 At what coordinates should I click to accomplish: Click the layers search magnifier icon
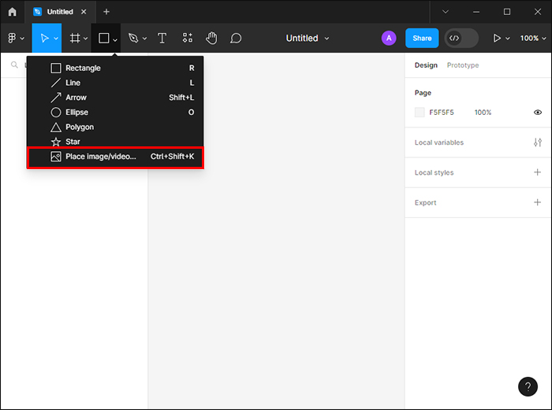(14, 65)
